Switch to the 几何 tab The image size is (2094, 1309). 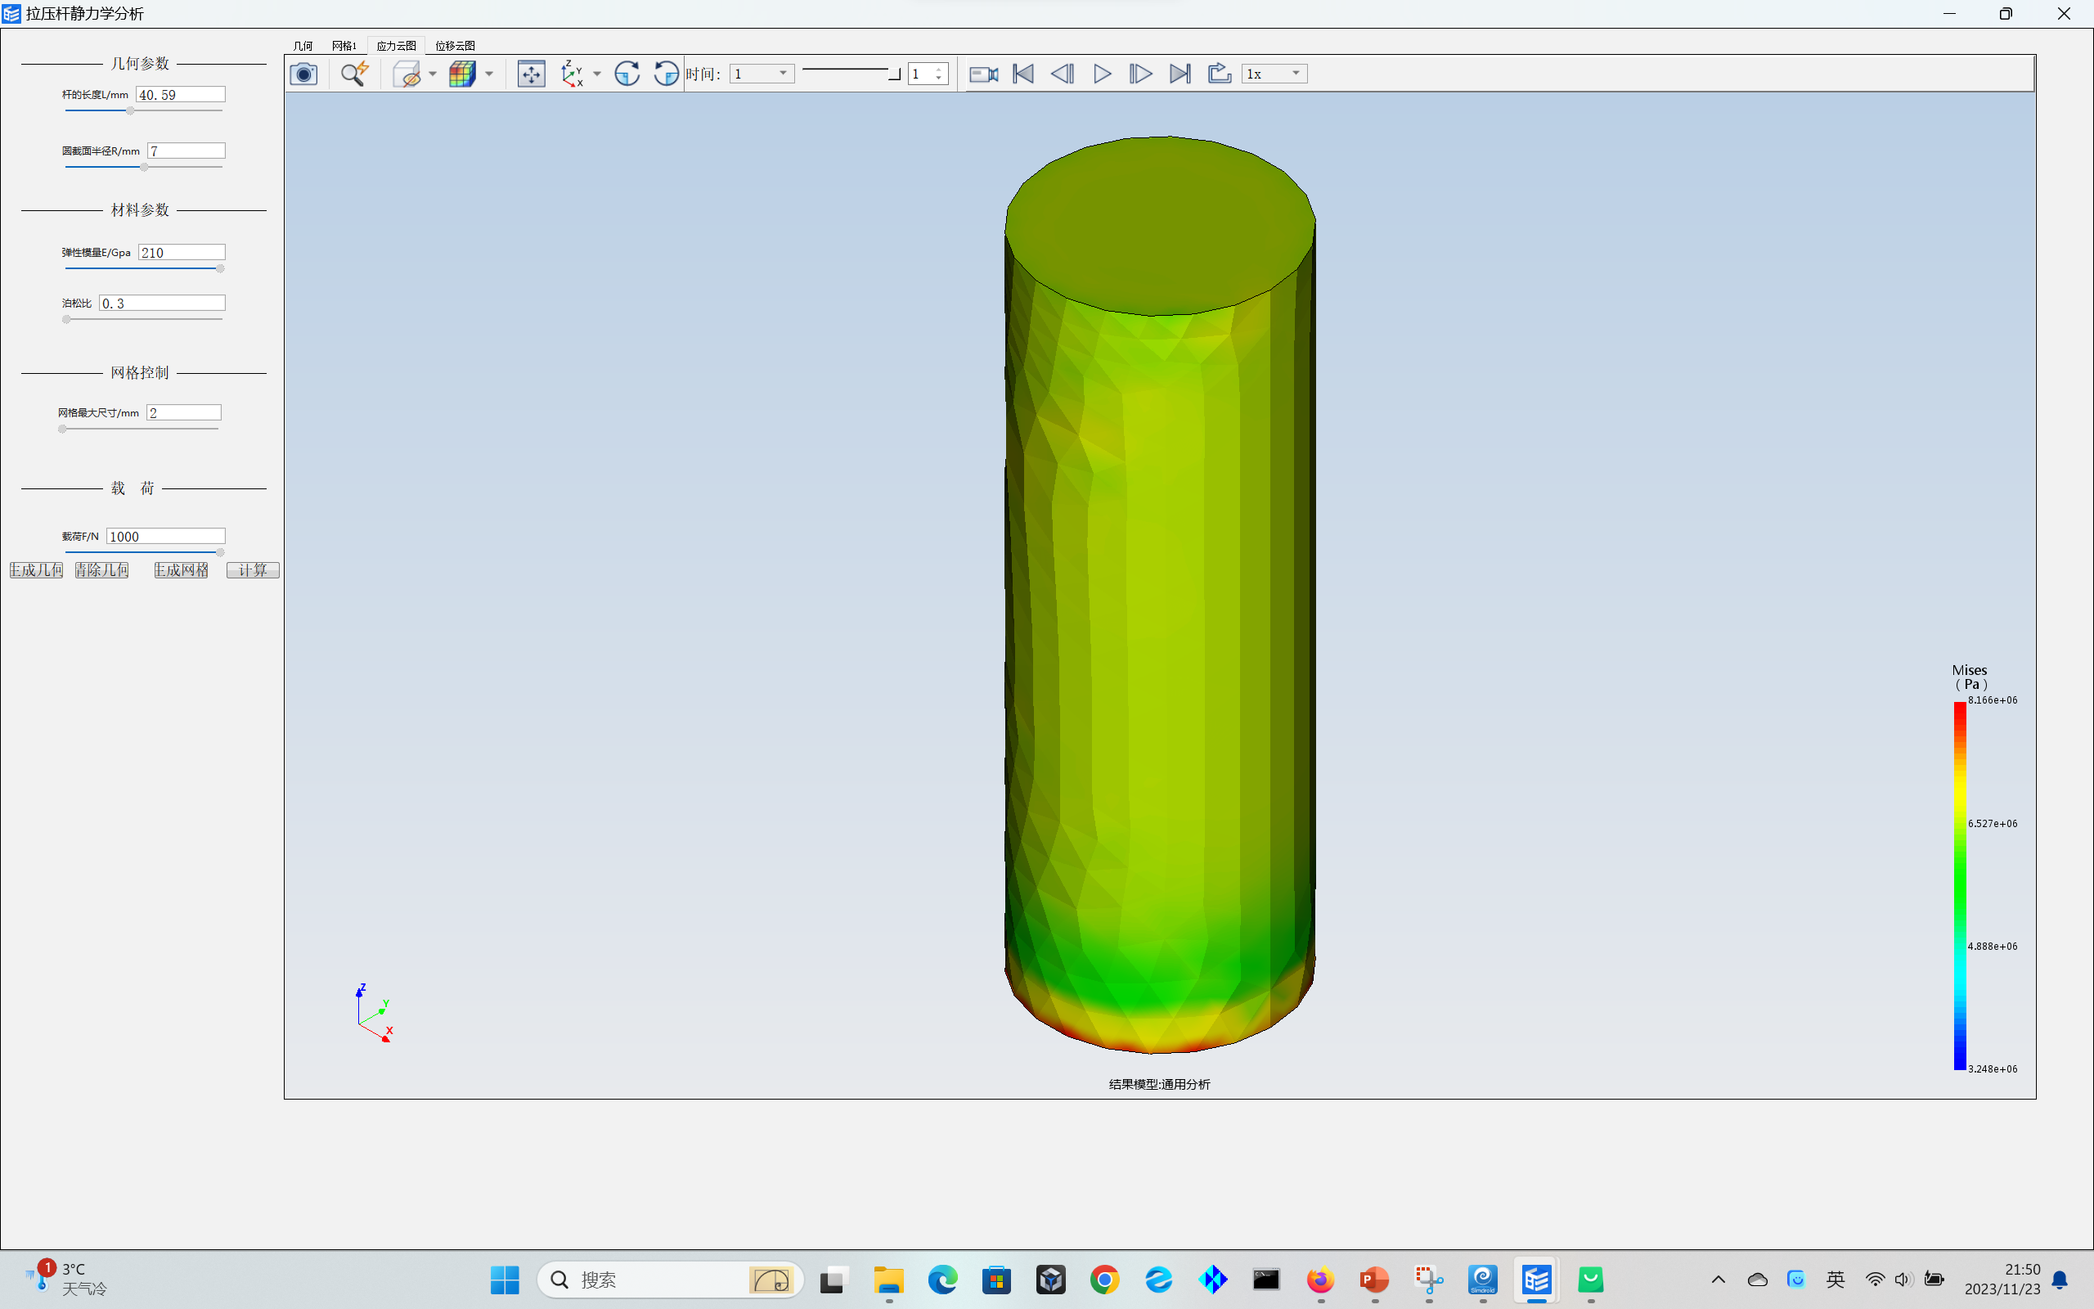[303, 46]
